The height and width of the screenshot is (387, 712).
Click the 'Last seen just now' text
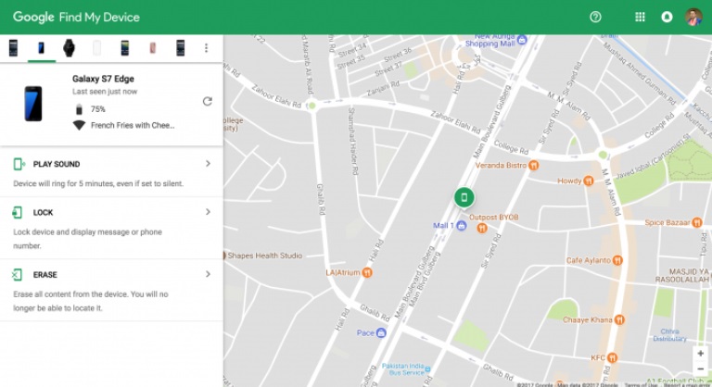coord(105,92)
